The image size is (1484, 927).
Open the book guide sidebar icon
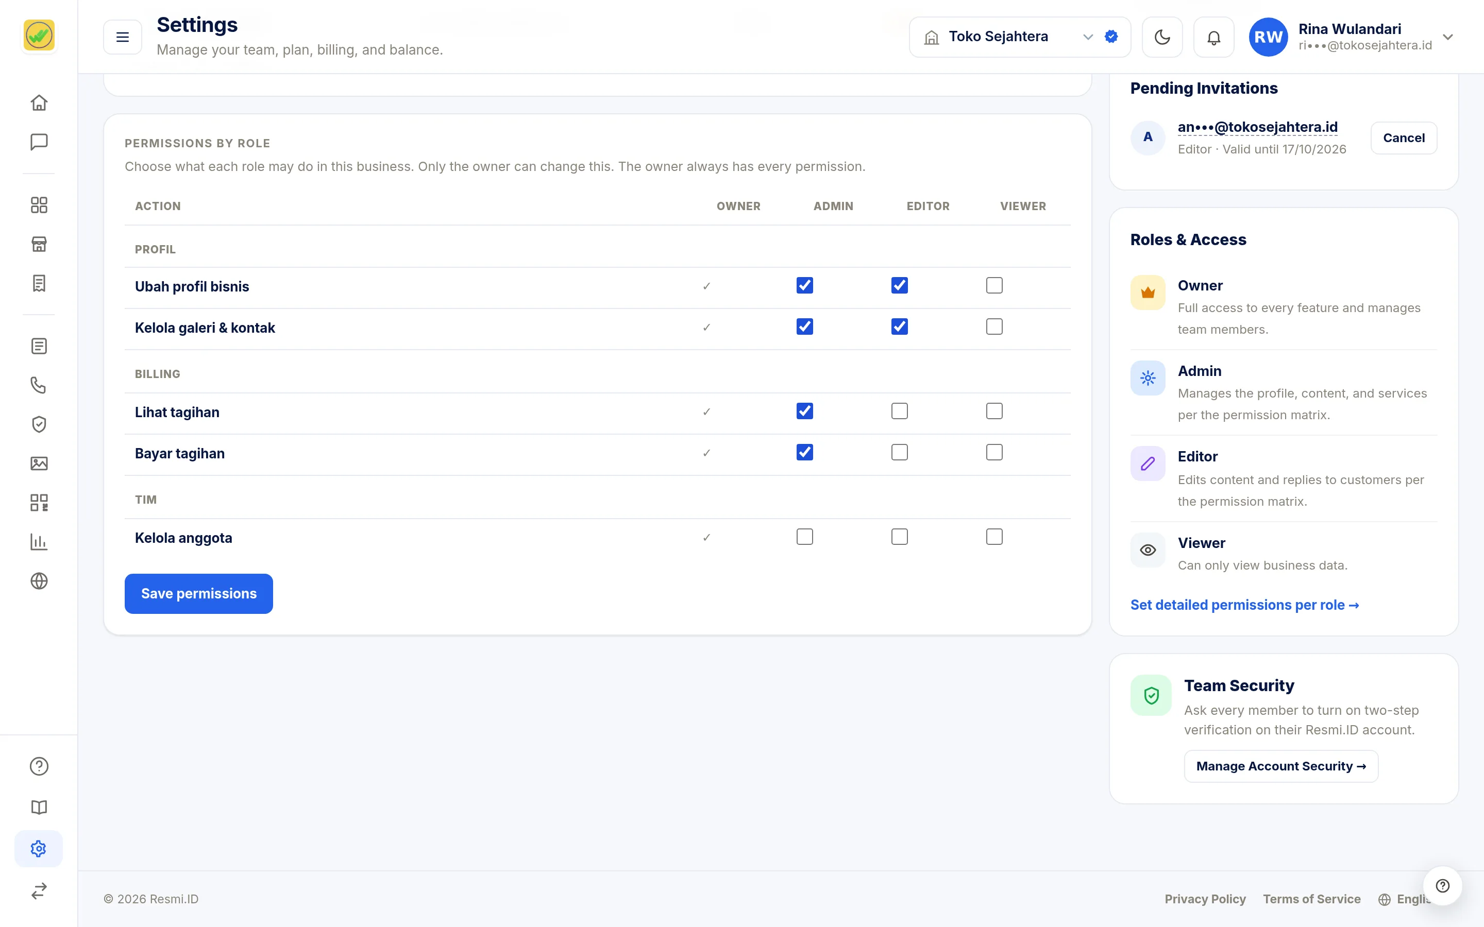tap(39, 807)
